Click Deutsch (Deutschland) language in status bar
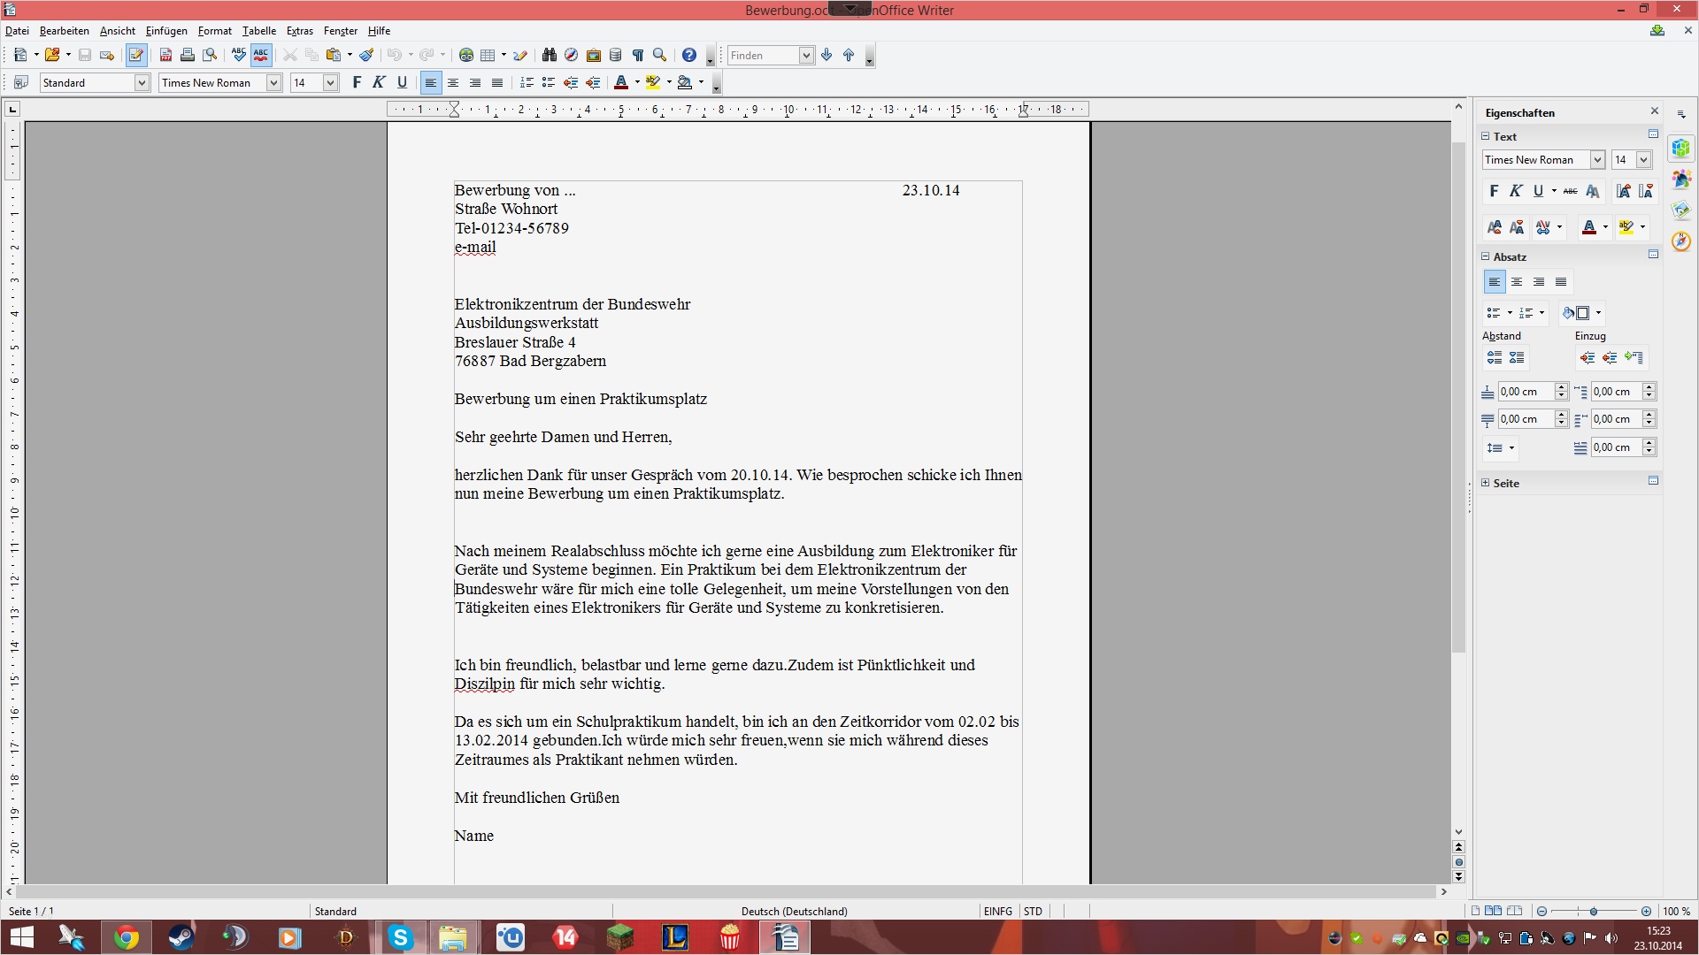The image size is (1699, 955). (x=794, y=911)
